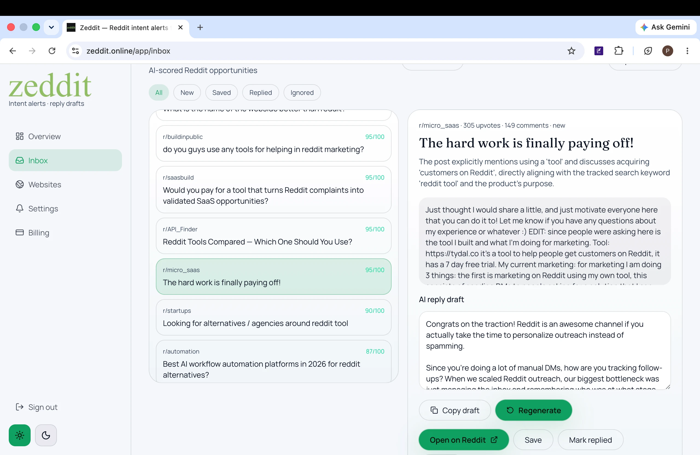Viewport: 700px width, 455px height.
Task: Open the Overview page in sidebar
Action: click(65, 136)
